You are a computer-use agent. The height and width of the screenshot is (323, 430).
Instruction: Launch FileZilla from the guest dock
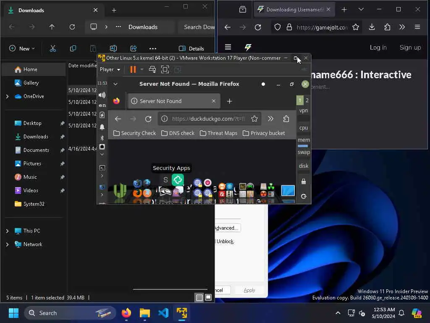coord(222,194)
